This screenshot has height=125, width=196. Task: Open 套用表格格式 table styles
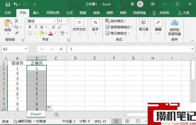point(119,27)
